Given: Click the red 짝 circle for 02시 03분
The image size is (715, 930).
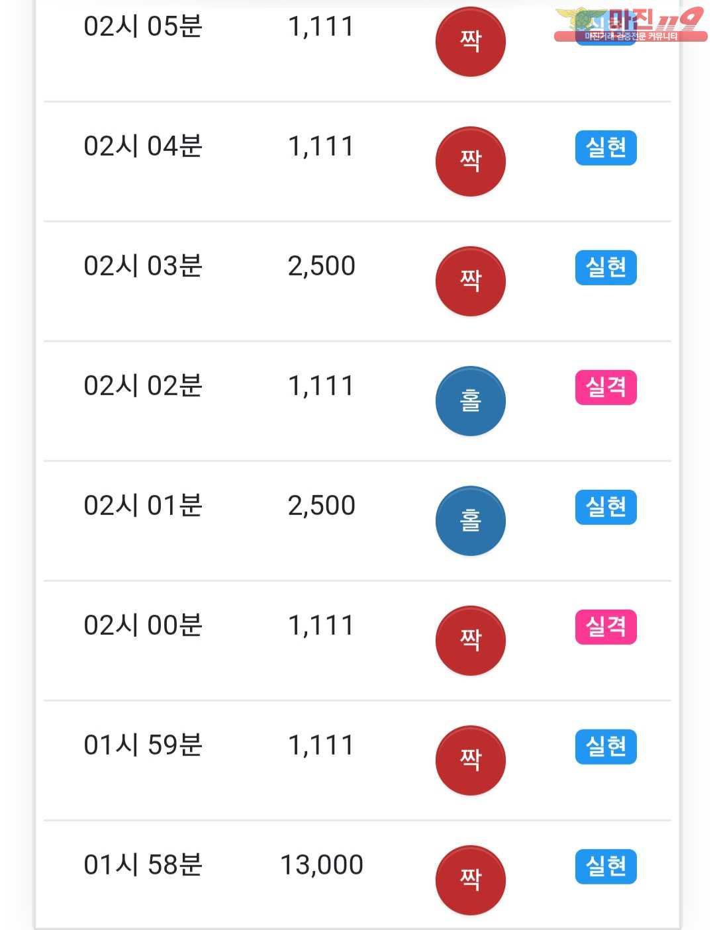Looking at the screenshot, I should point(470,281).
